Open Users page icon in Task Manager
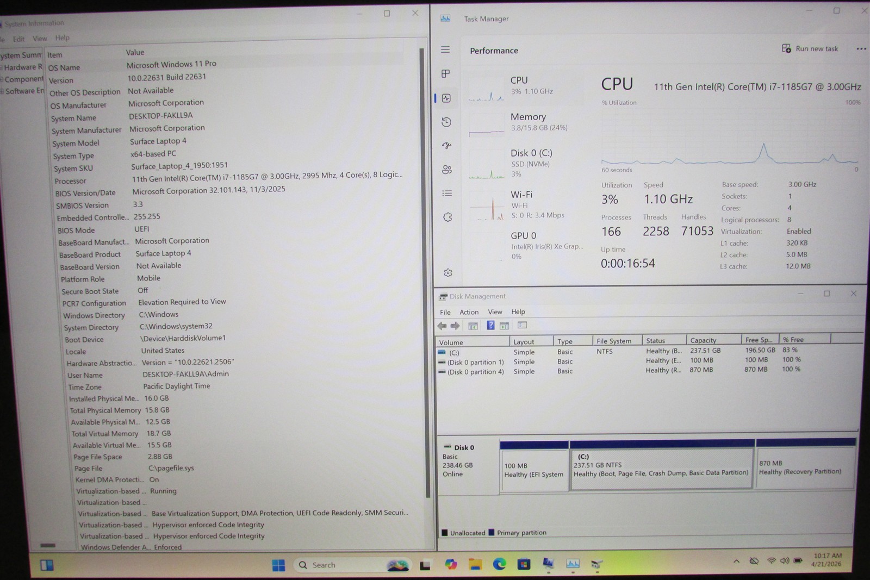Screen dimensions: 870x580 click(x=447, y=170)
